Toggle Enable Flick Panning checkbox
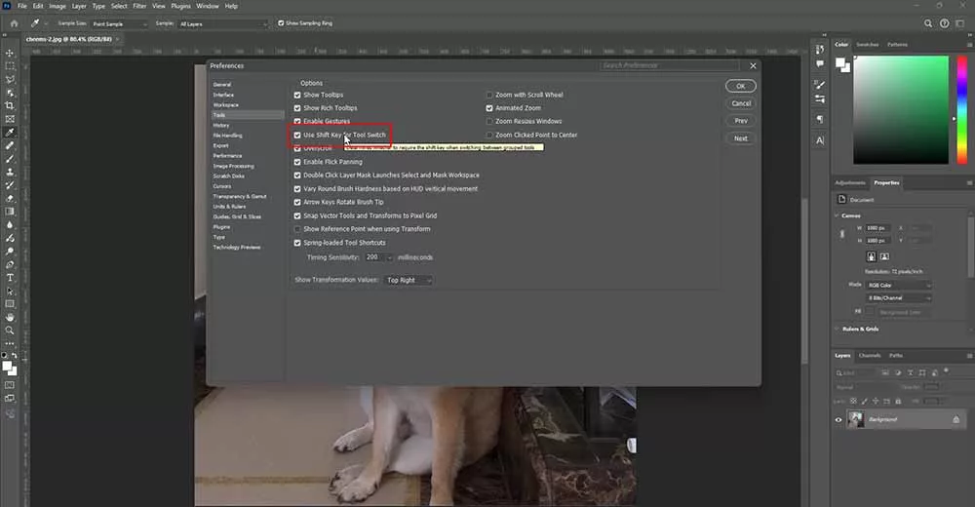 coord(297,162)
